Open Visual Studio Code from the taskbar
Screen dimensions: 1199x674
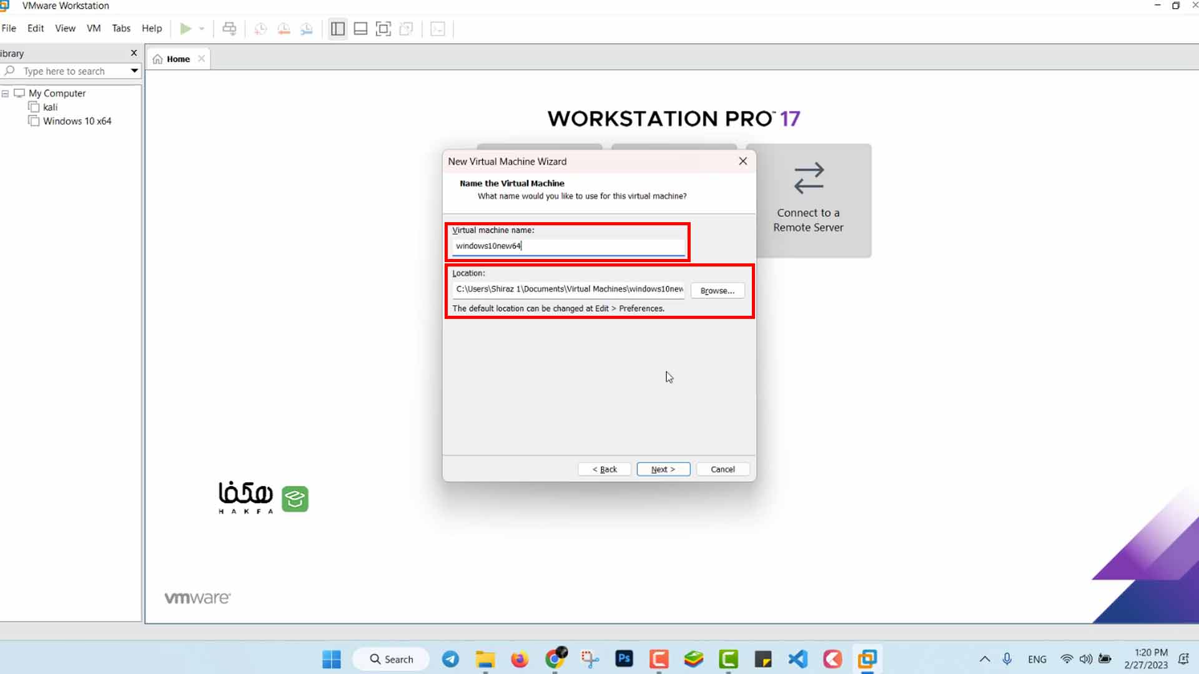(x=797, y=659)
